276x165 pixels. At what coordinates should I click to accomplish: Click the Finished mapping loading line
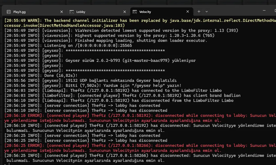106,41
